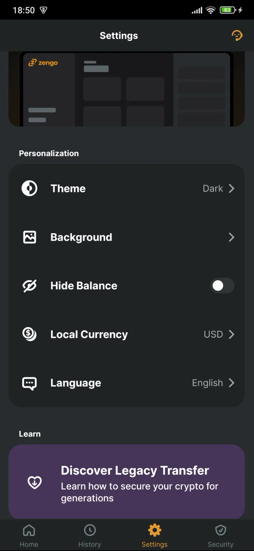This screenshot has height=551, width=254.
Task: Open the Security tab shield icon
Action: [x=220, y=530]
